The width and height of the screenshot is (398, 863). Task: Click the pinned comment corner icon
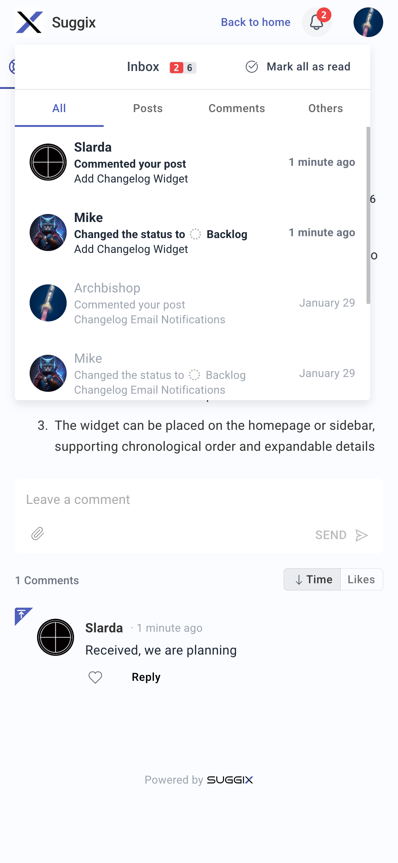coord(22,615)
